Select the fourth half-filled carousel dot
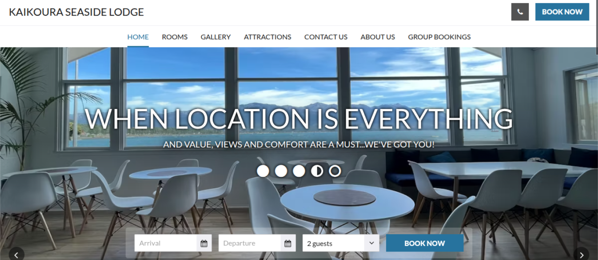The width and height of the screenshot is (598, 260). tap(317, 171)
